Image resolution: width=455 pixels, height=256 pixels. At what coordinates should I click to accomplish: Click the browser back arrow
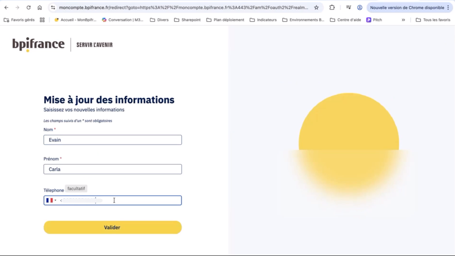coord(6,7)
